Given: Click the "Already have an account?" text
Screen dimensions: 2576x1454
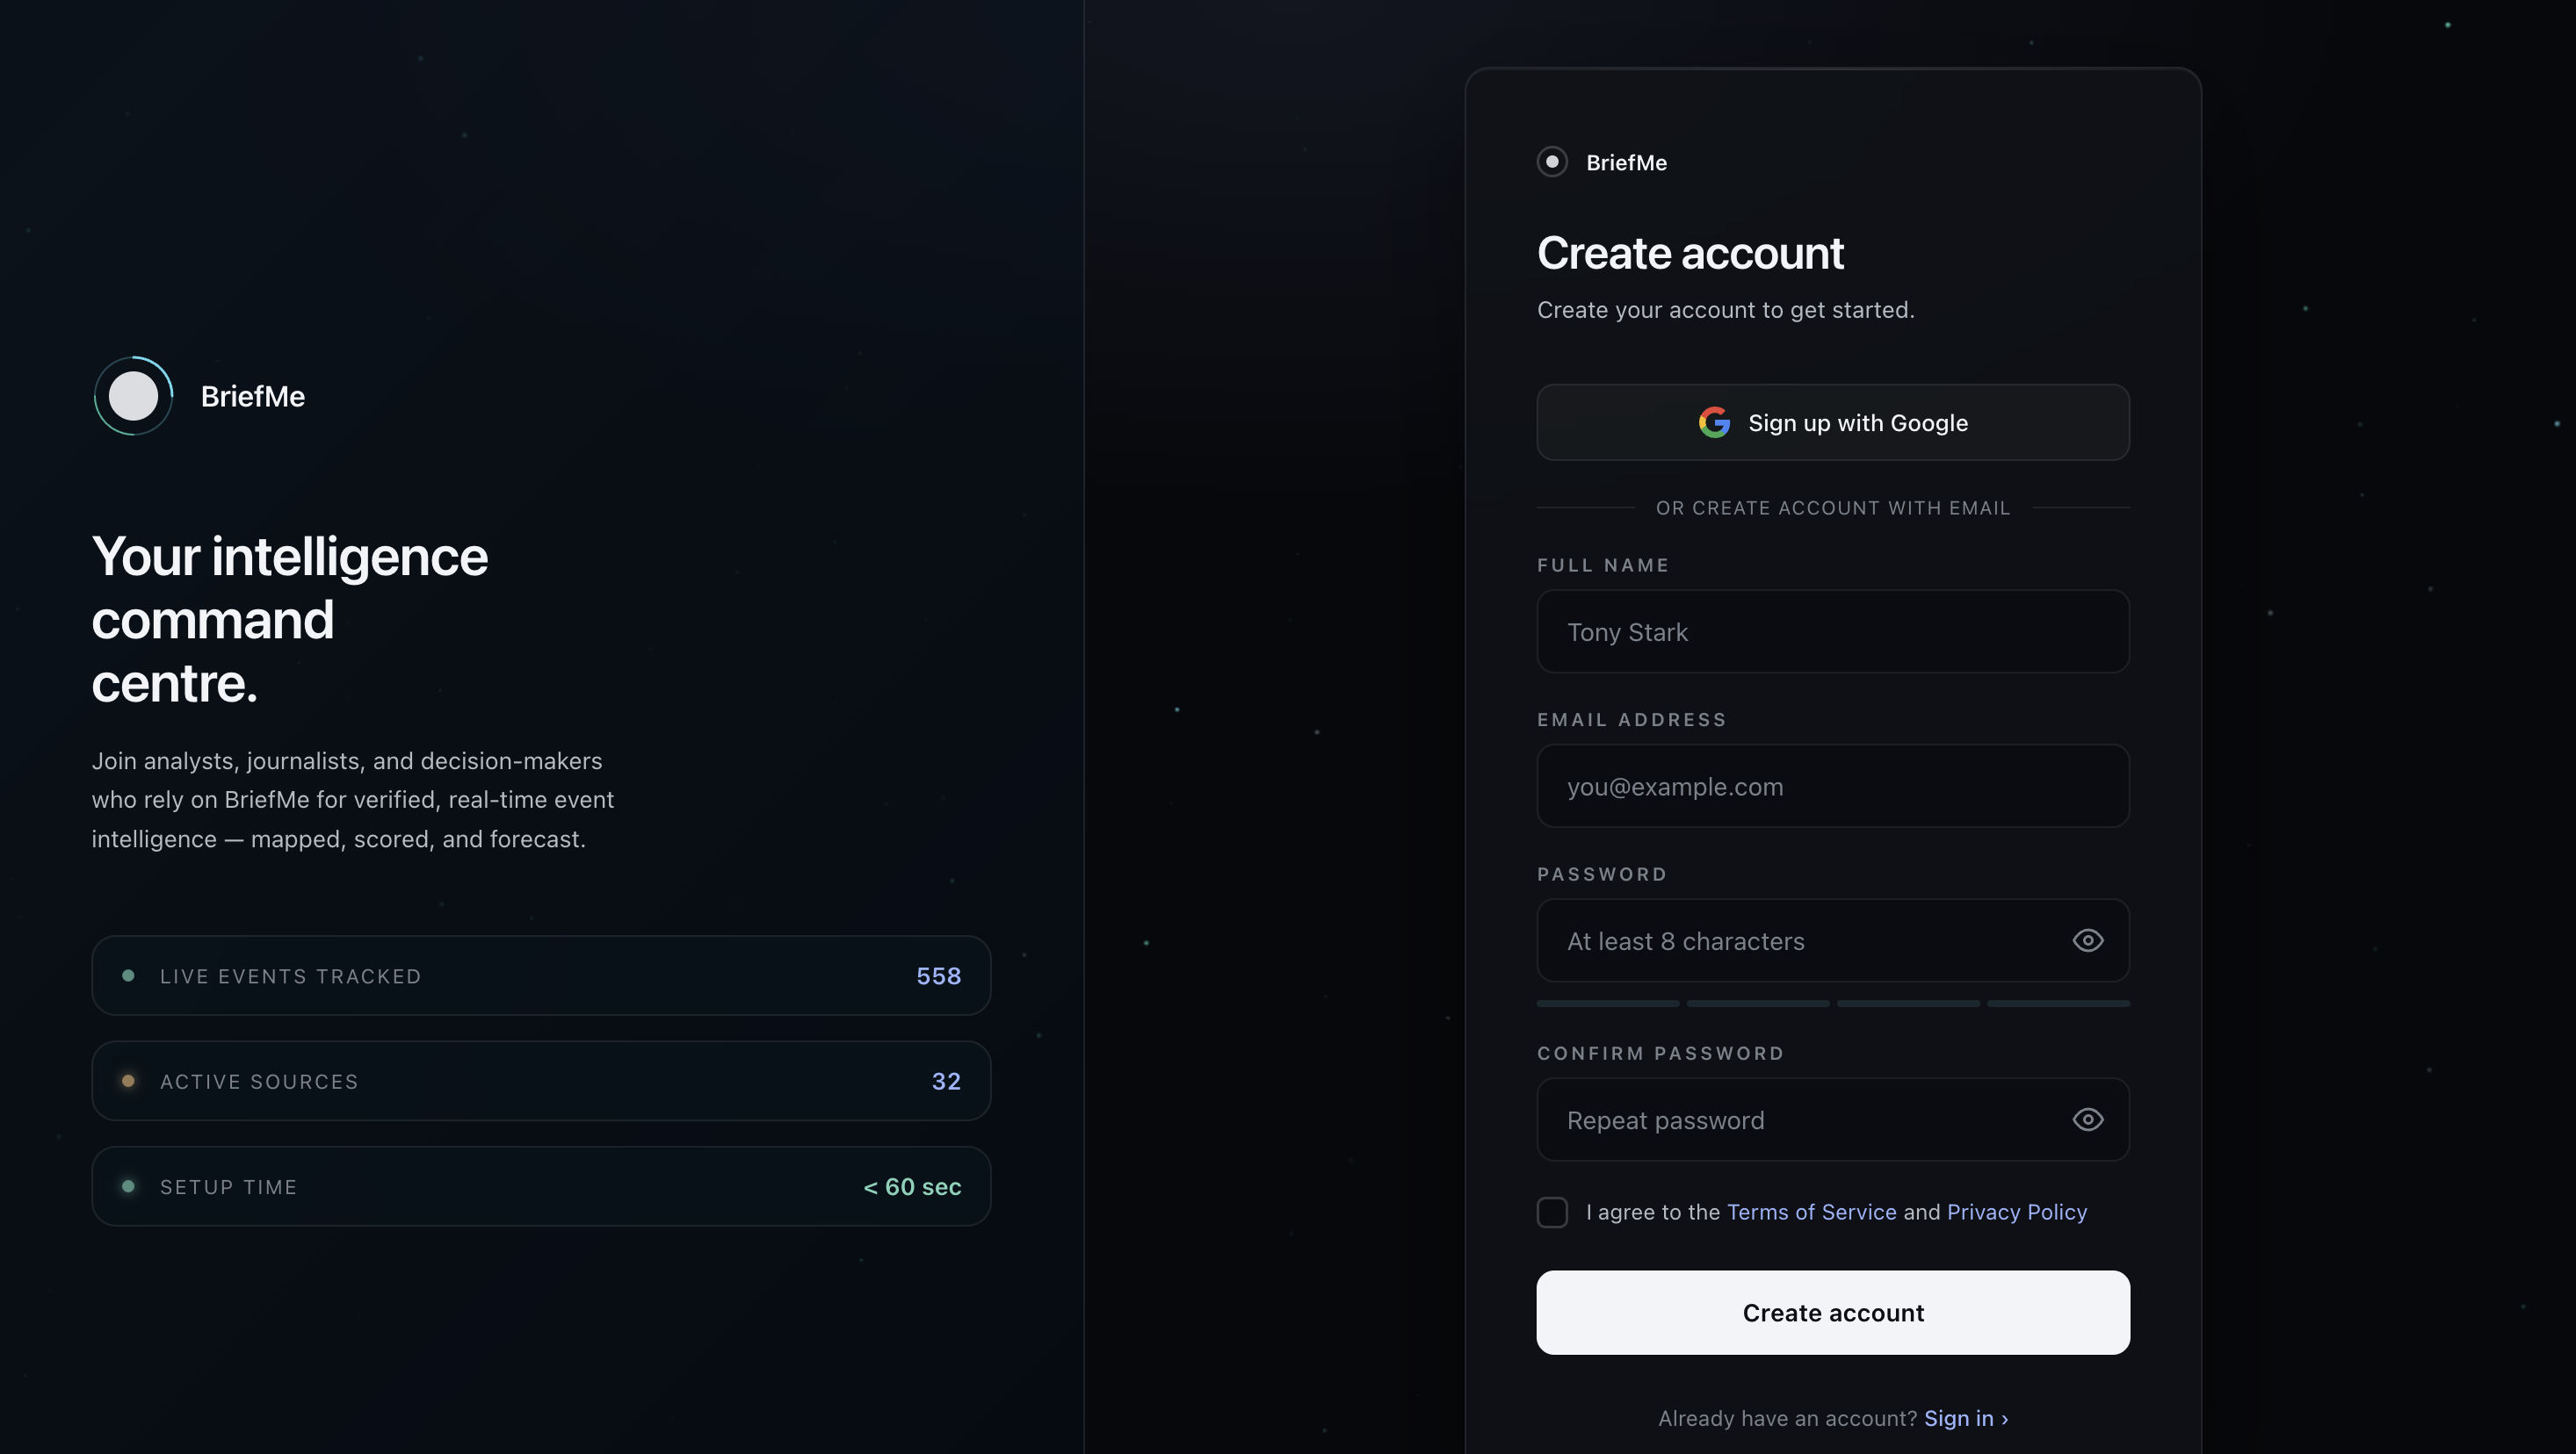Looking at the screenshot, I should [x=1787, y=1418].
